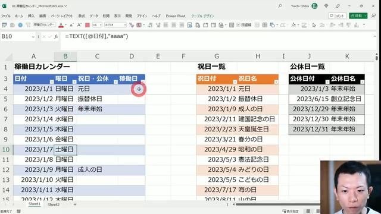
Task: Open the 祝日・公休 column filter dropdown
Action: [115, 82]
